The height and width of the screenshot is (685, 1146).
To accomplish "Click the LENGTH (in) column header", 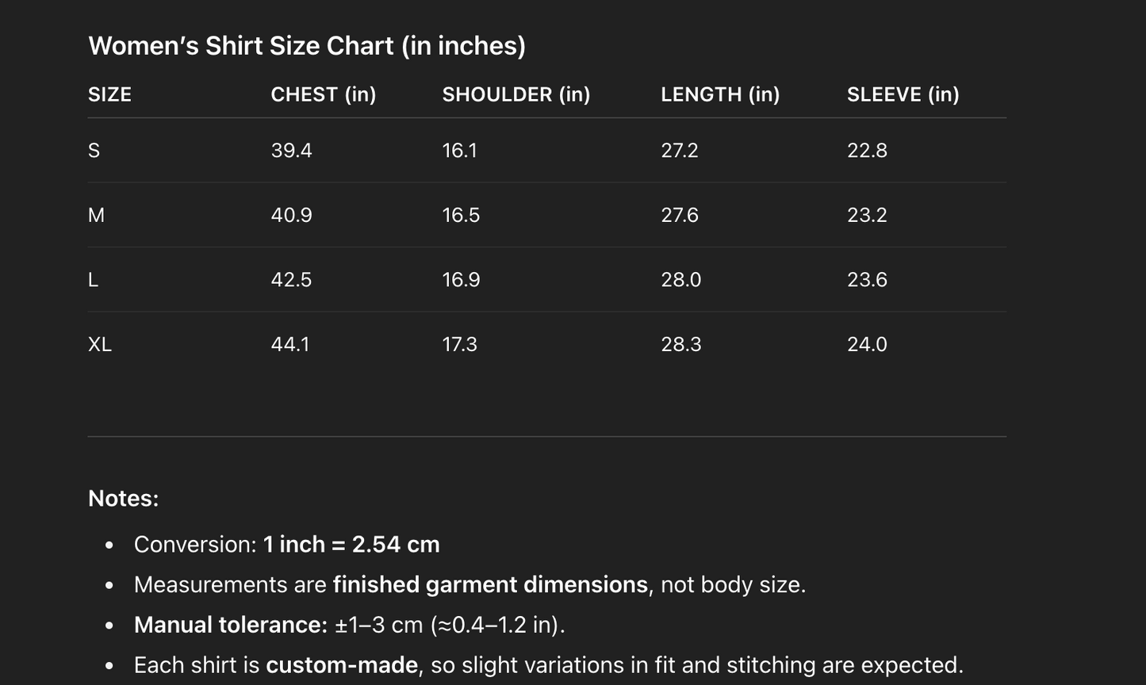I will pos(719,94).
